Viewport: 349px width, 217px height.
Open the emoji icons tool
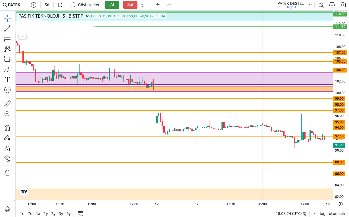7,90
